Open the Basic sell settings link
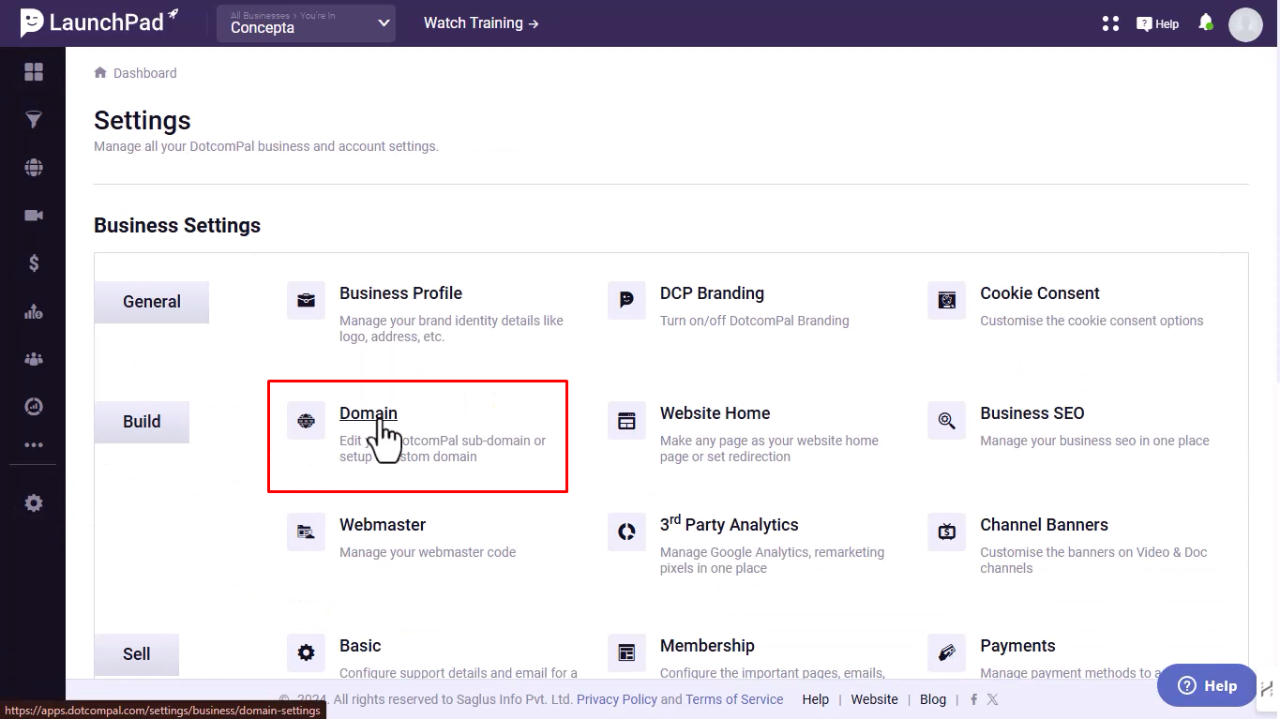1280x719 pixels. [x=360, y=646]
